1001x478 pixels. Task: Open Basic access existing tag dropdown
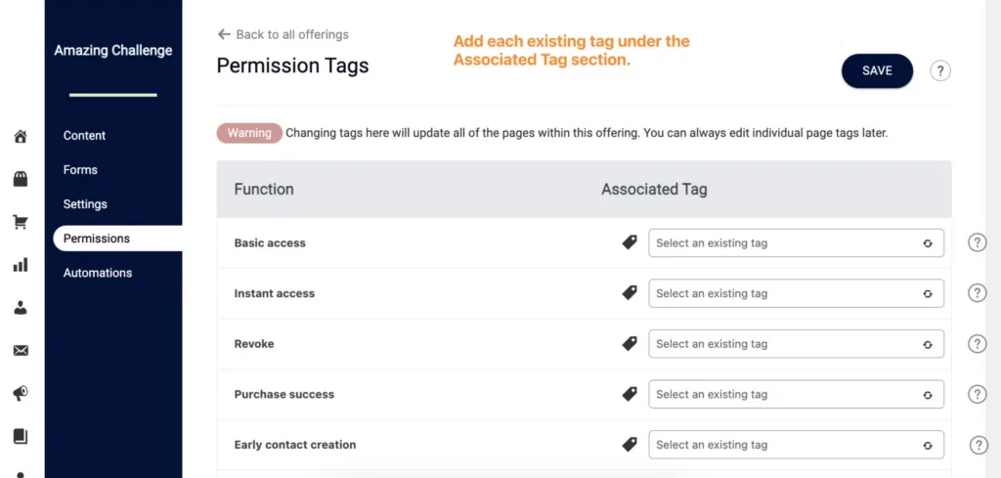coord(796,243)
